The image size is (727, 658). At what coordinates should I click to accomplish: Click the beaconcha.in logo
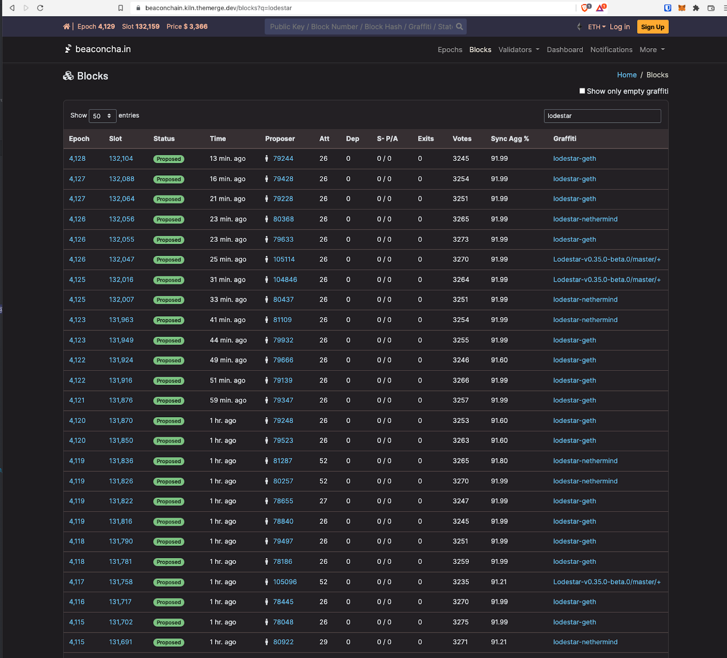point(98,49)
